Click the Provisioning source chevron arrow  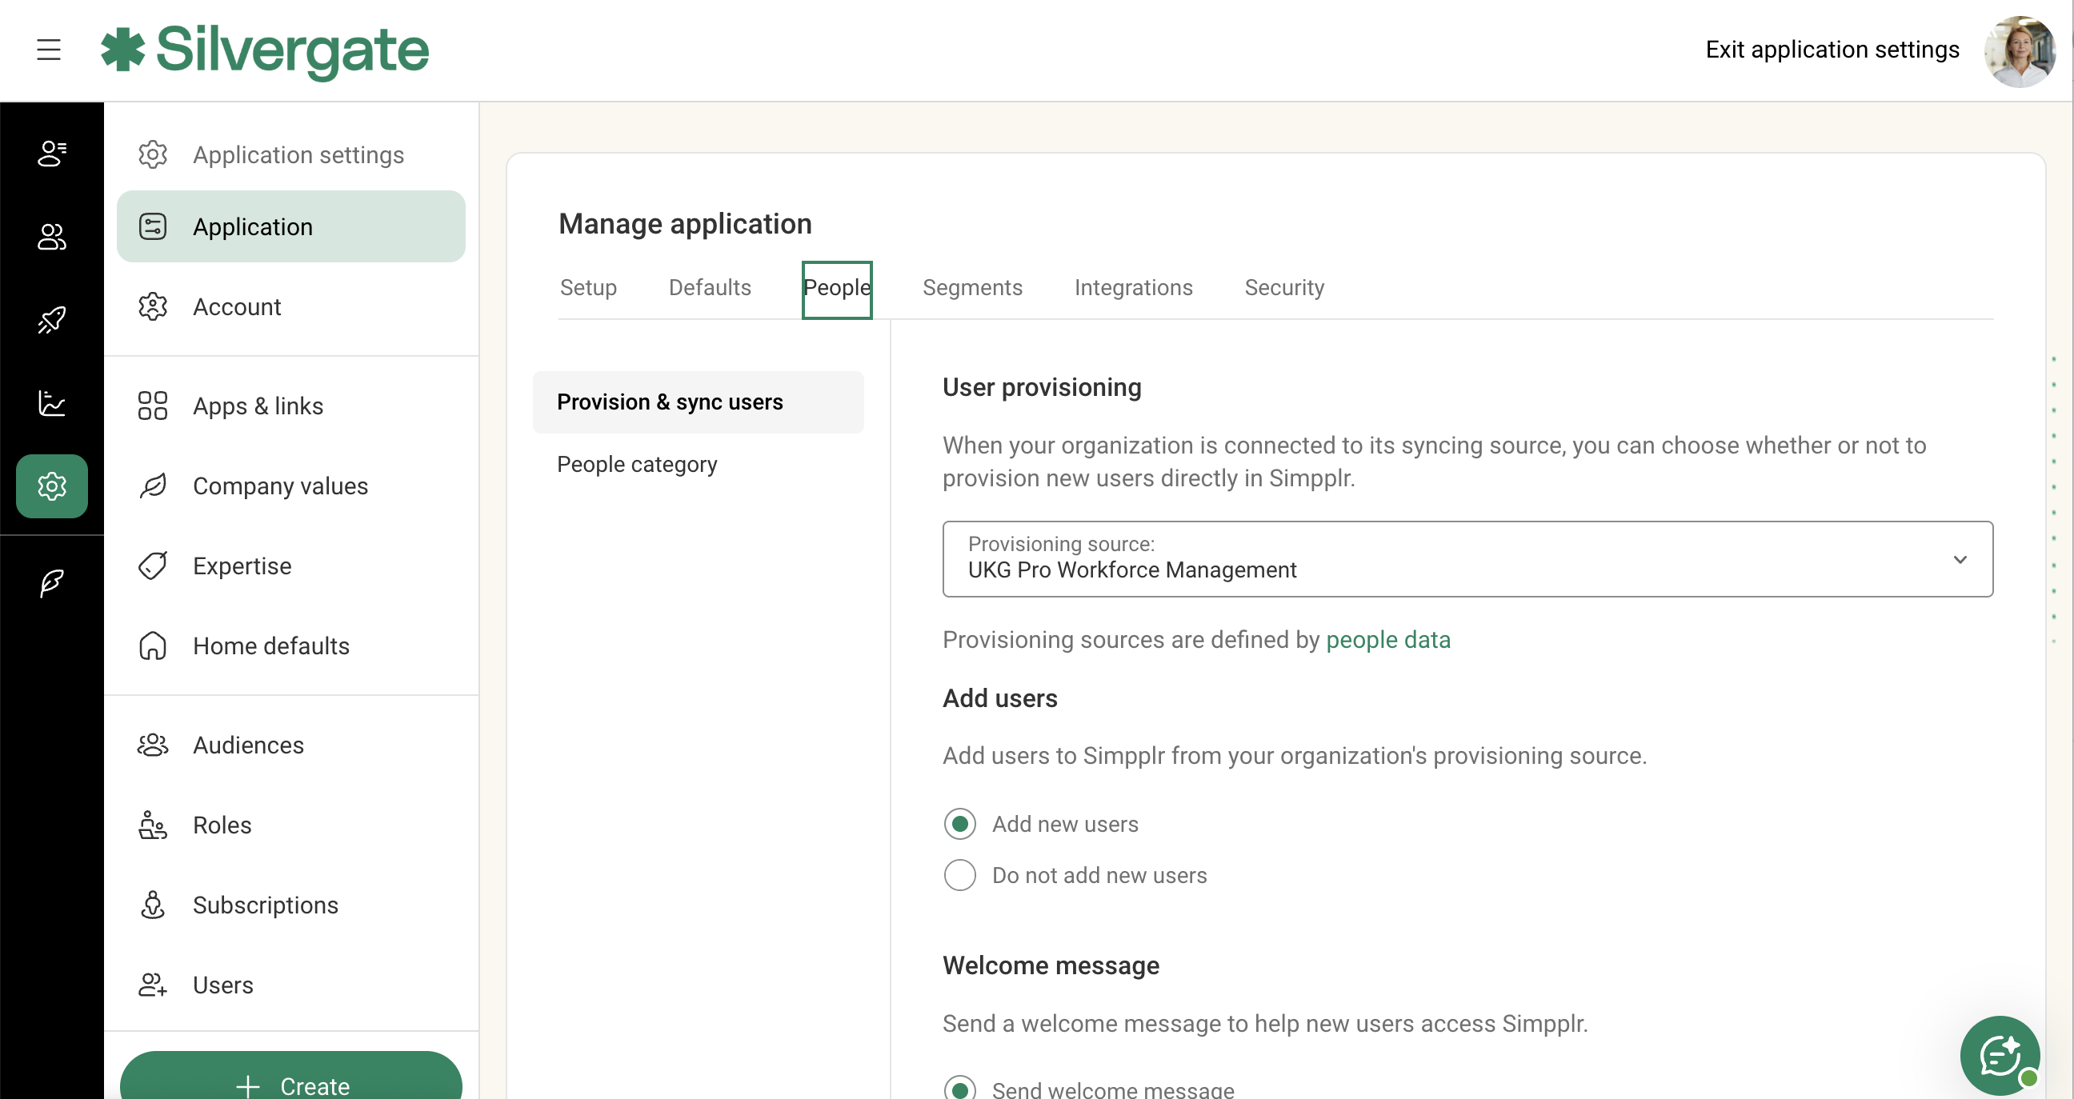(1960, 559)
